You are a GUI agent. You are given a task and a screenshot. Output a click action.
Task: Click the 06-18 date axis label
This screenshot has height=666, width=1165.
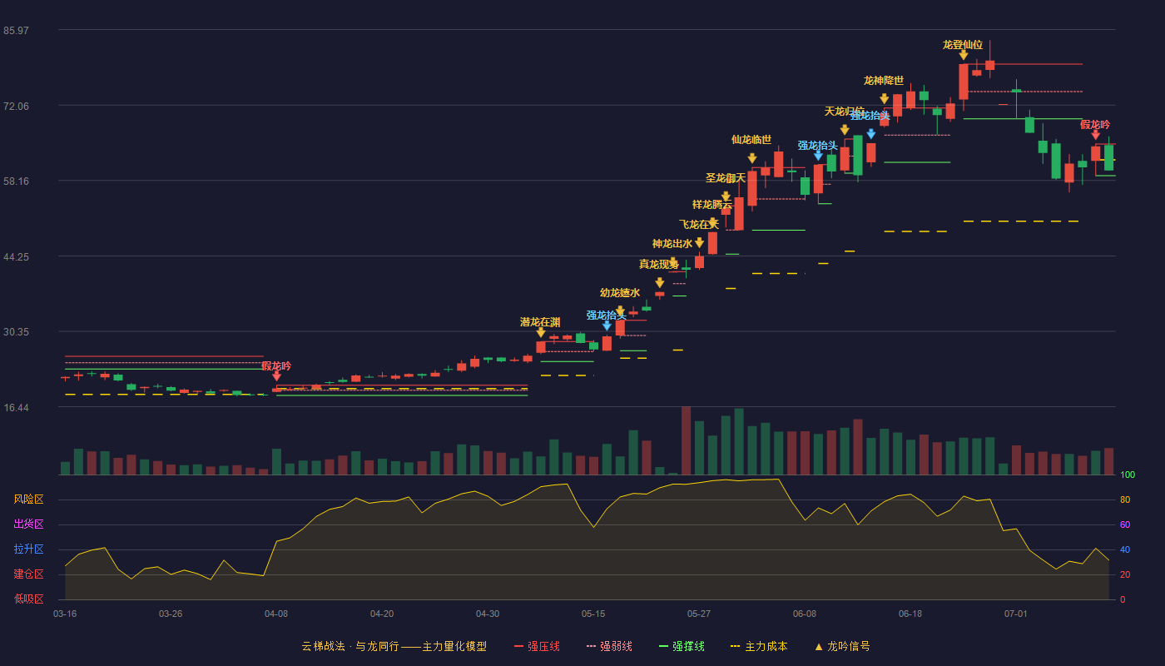click(910, 614)
